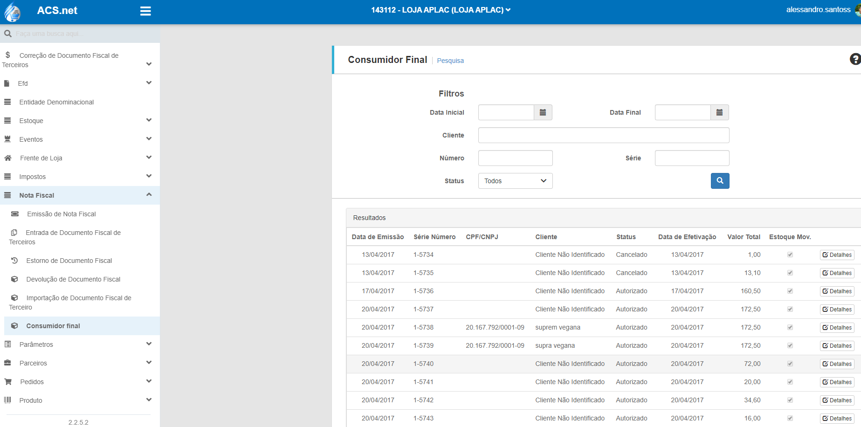Open Detalhes for note 1-5740
The width and height of the screenshot is (861, 427).
pyautogui.click(x=837, y=364)
